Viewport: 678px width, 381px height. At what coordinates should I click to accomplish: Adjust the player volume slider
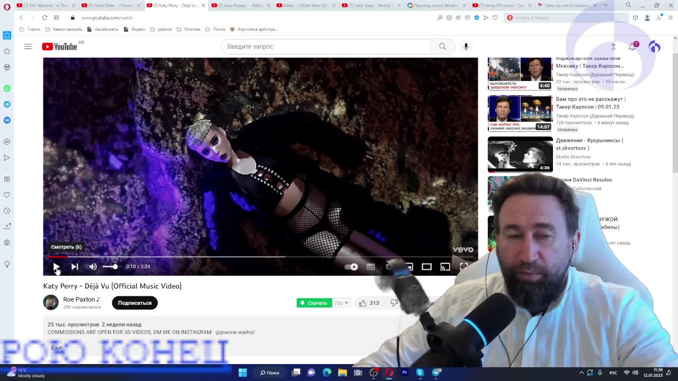tap(111, 267)
